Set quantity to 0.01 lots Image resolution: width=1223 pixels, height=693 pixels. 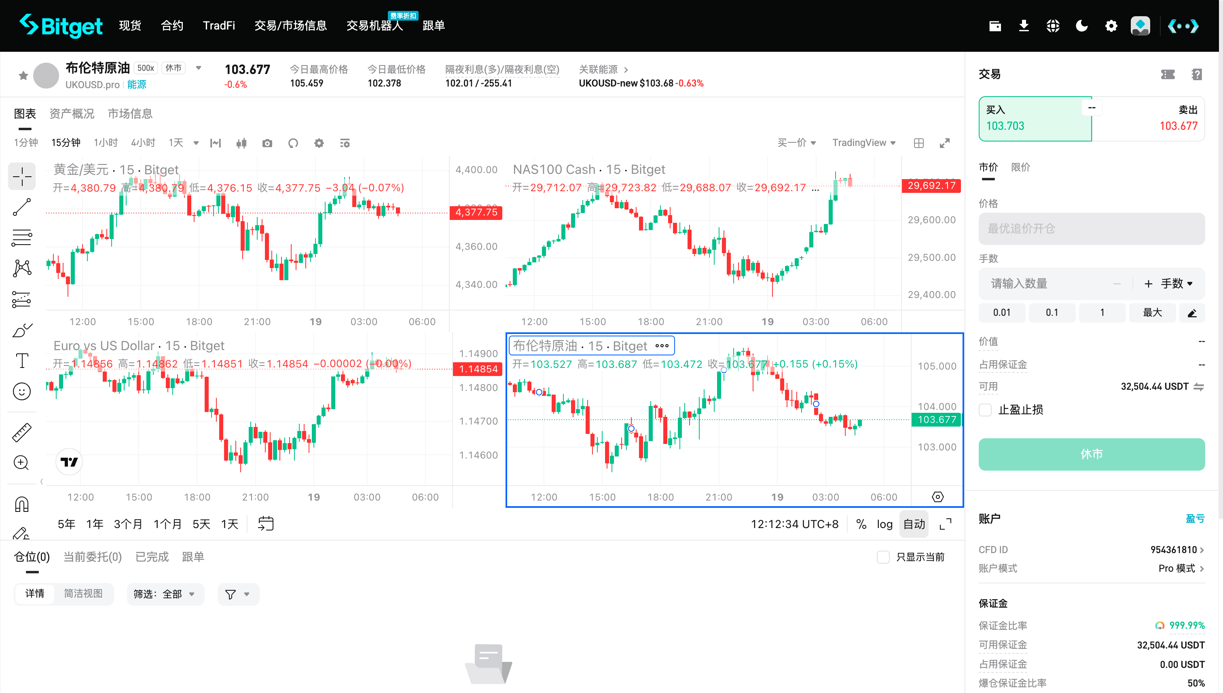pos(1002,313)
